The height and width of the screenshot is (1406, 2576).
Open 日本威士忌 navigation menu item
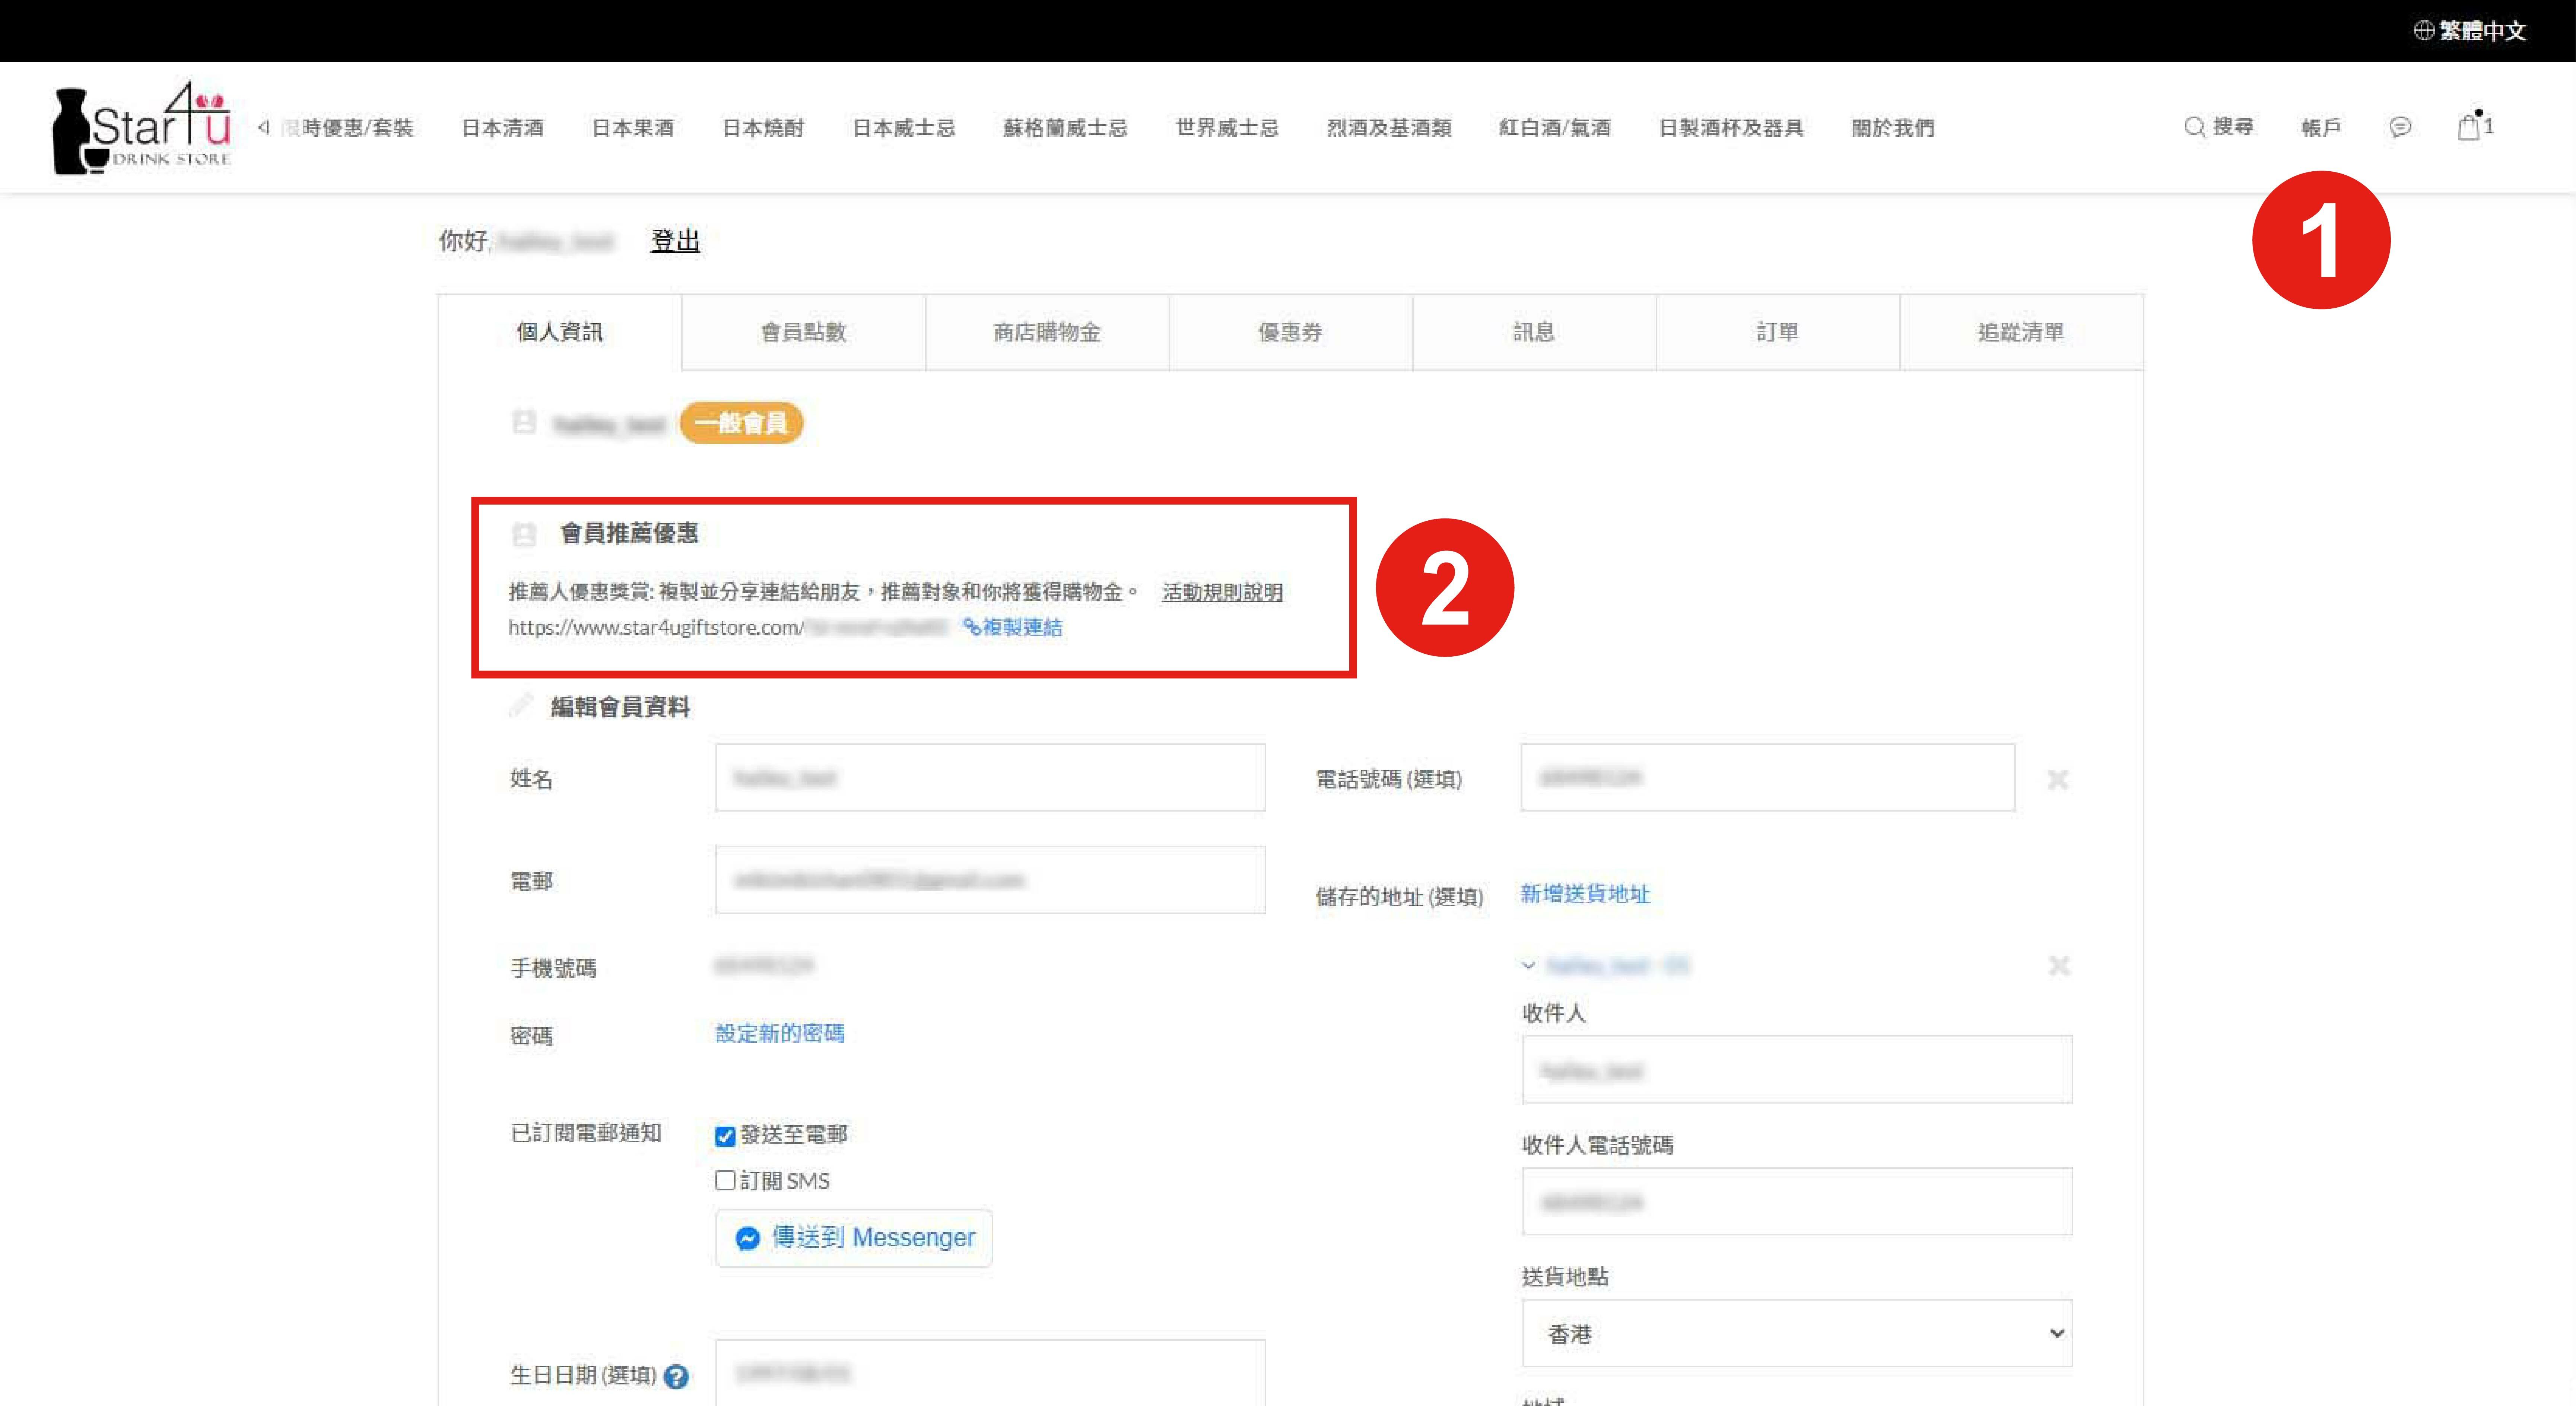click(903, 128)
